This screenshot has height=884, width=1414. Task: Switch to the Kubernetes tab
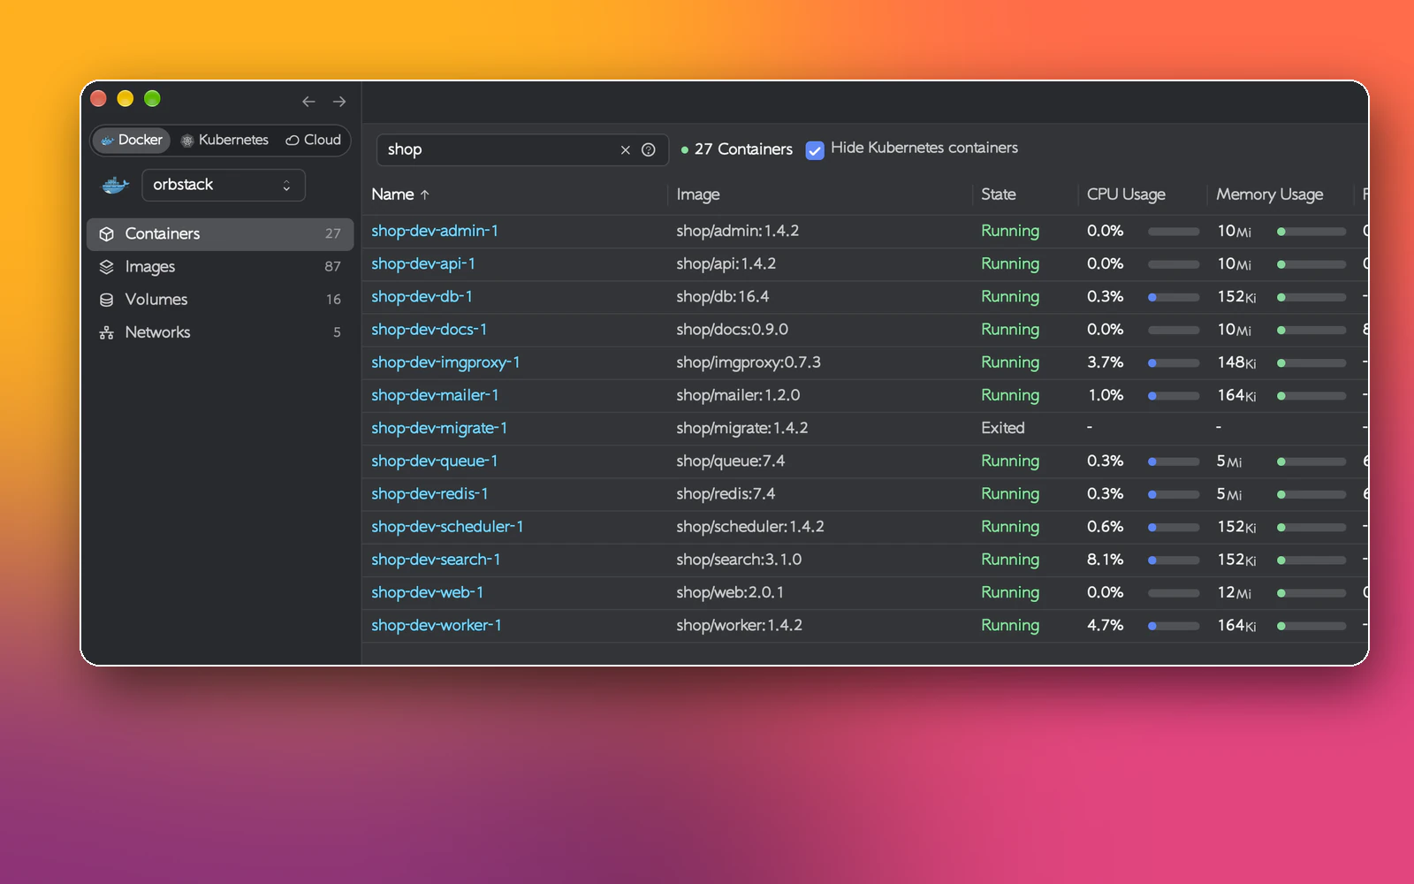[224, 140]
